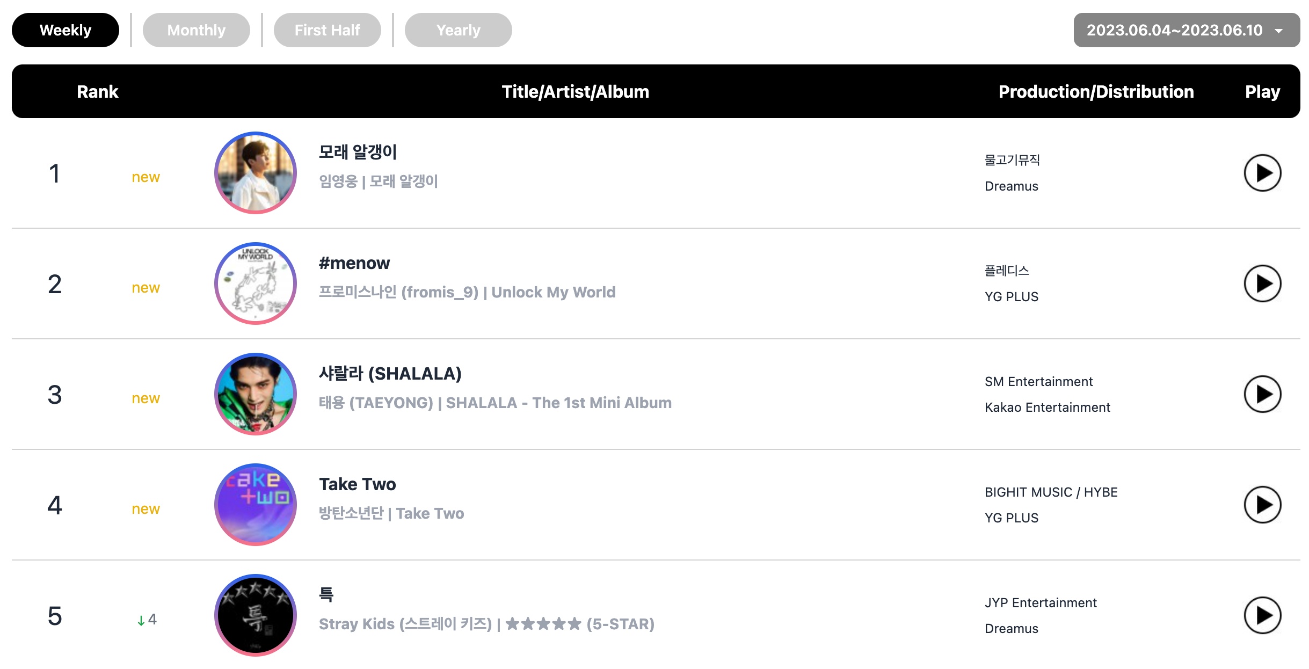Switch to the First Half chart tab
The height and width of the screenshot is (669, 1309).
pos(328,30)
